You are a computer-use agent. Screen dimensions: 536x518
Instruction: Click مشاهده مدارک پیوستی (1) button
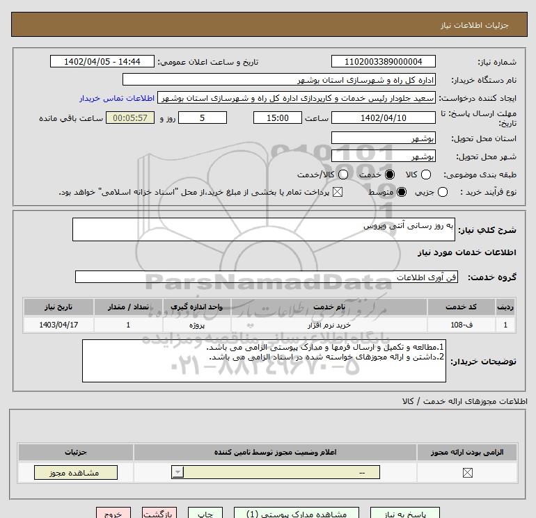[297, 513]
